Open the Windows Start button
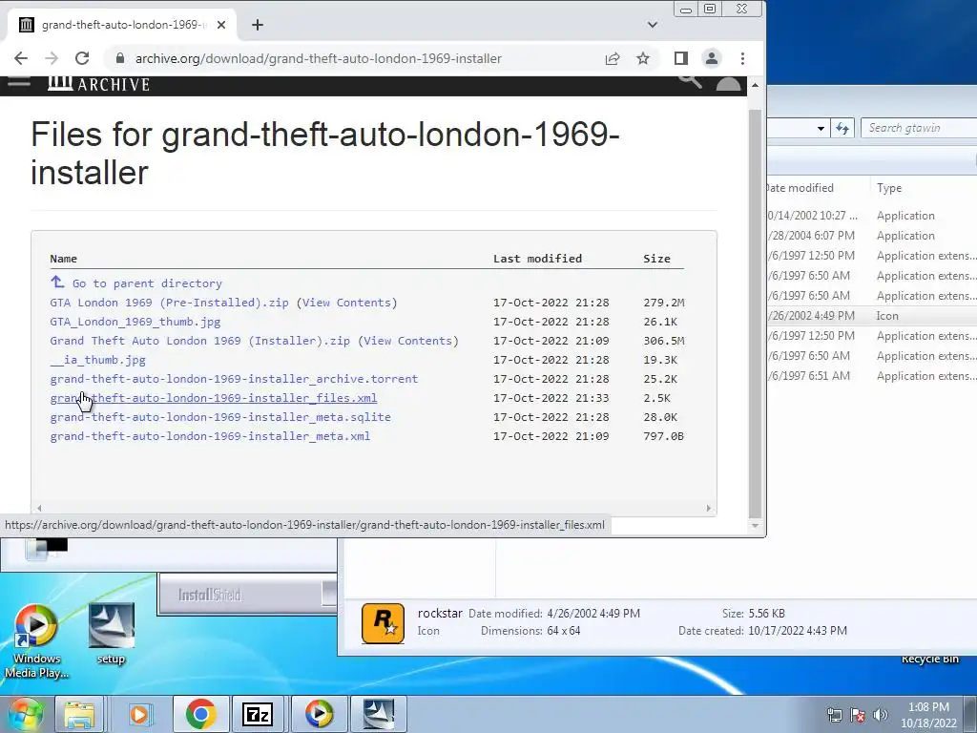Viewport: 977px width, 733px height. pyautogui.click(x=25, y=714)
